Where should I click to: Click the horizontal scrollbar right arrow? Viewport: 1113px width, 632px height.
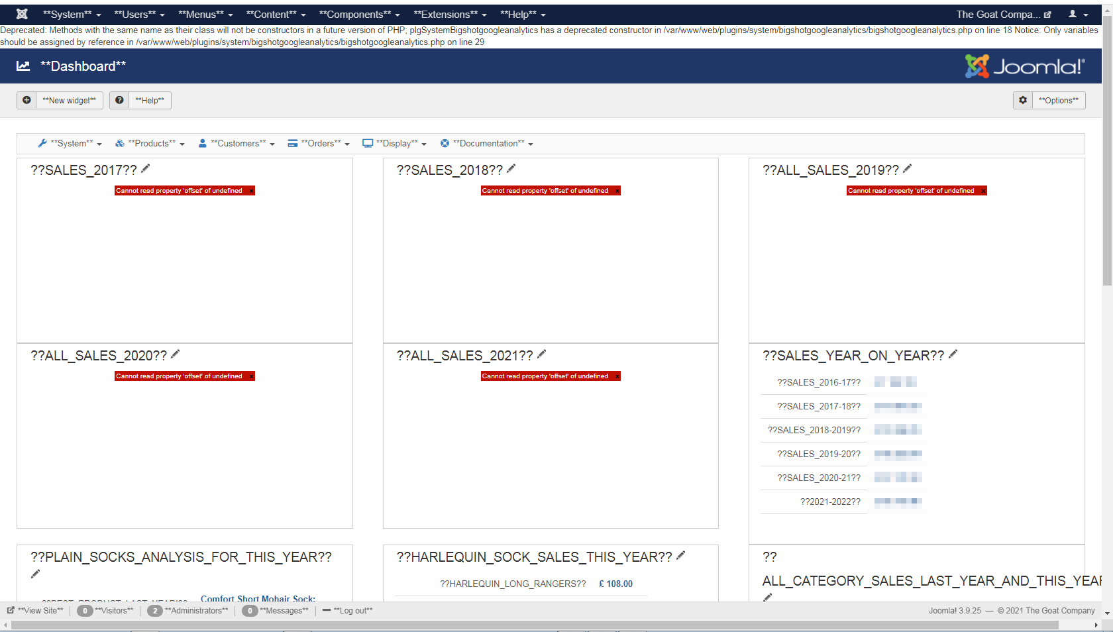[x=1096, y=625]
